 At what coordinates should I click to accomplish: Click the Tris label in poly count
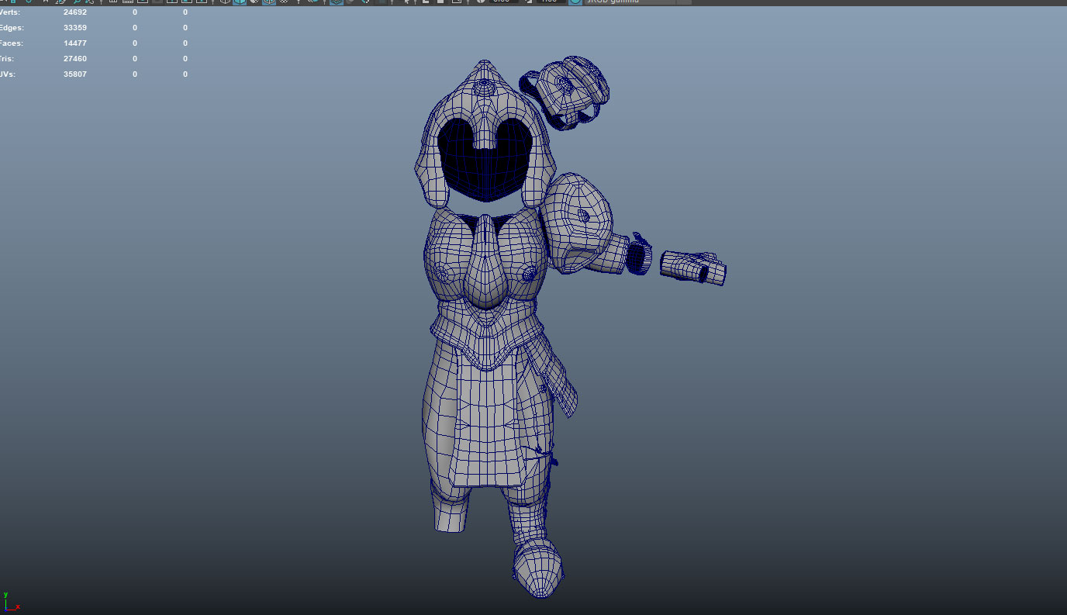[x=7, y=59]
